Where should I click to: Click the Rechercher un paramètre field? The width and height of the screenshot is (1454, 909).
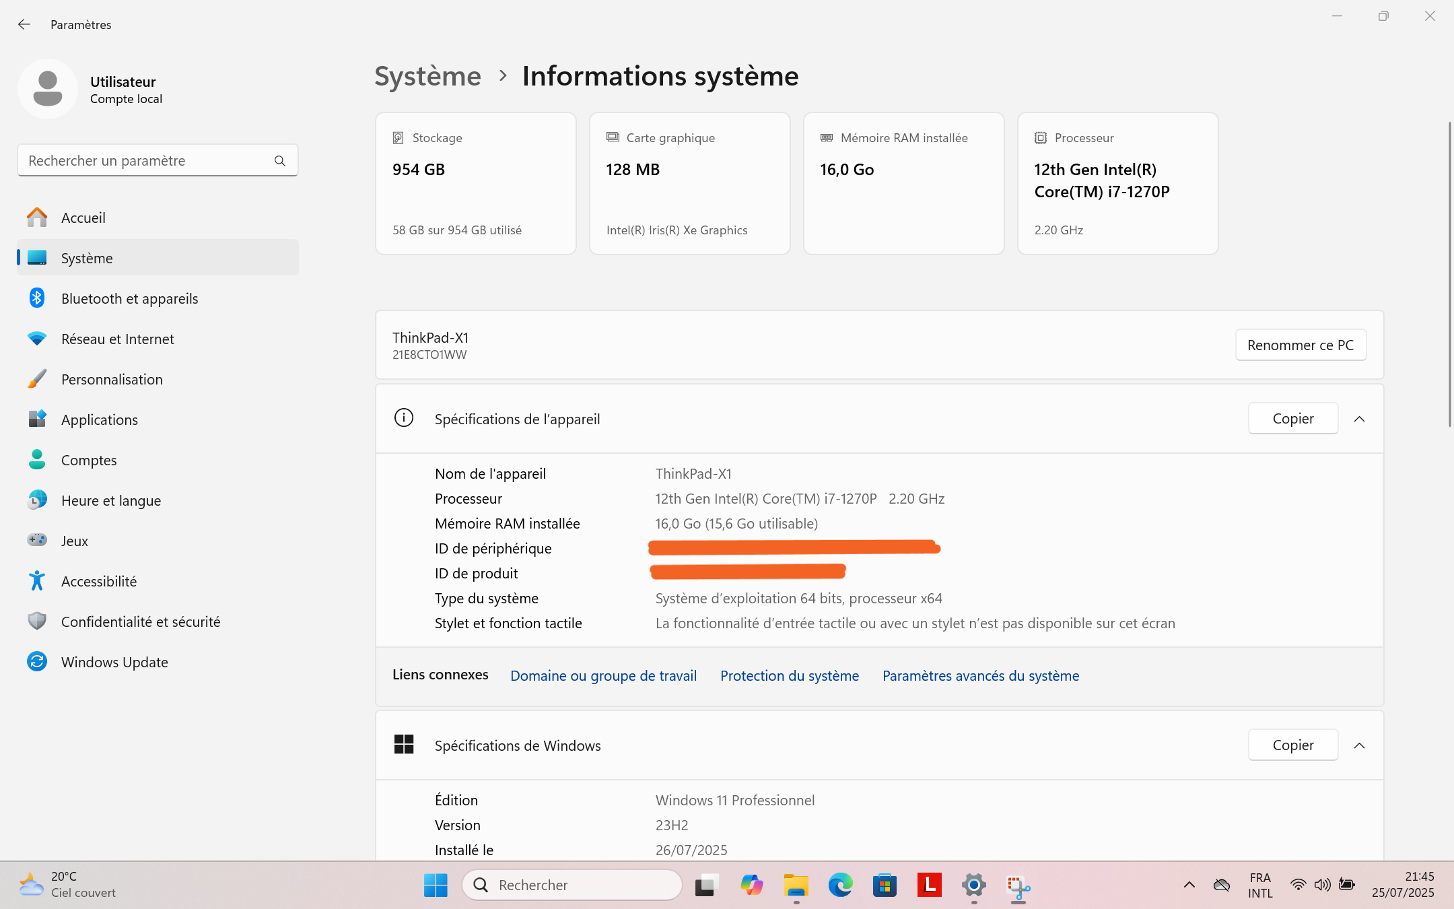(145, 160)
